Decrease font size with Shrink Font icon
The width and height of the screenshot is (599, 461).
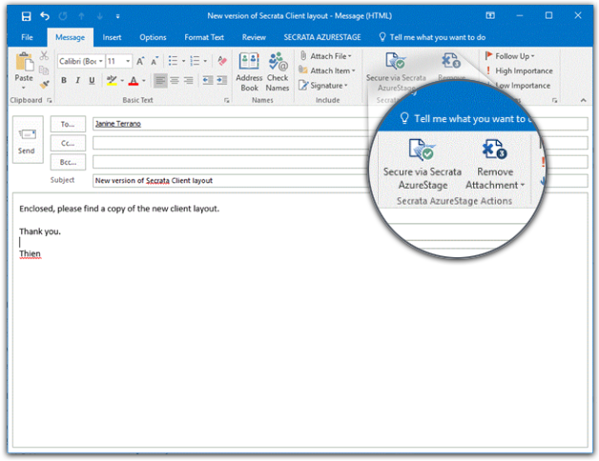155,61
